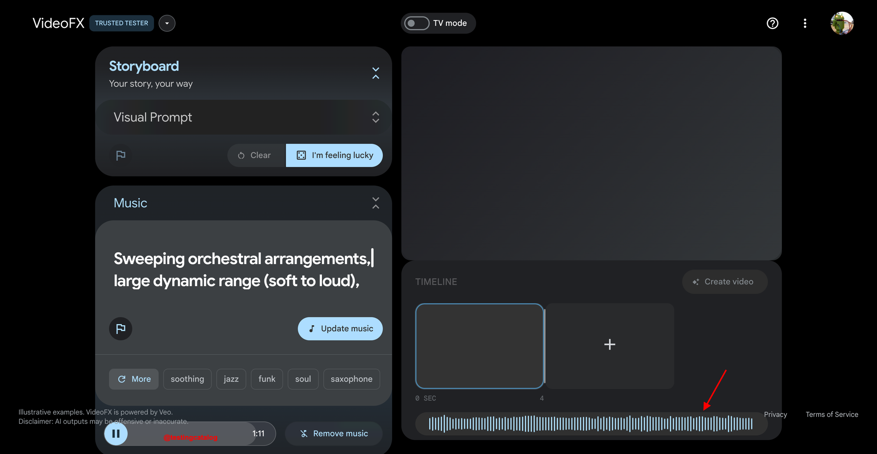Flag the visual prompt as inappropriate
The image size is (877, 454).
tap(121, 155)
